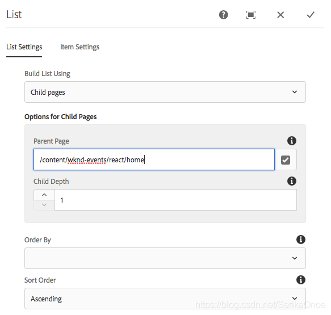Click into the Child Depth number field

175,200
